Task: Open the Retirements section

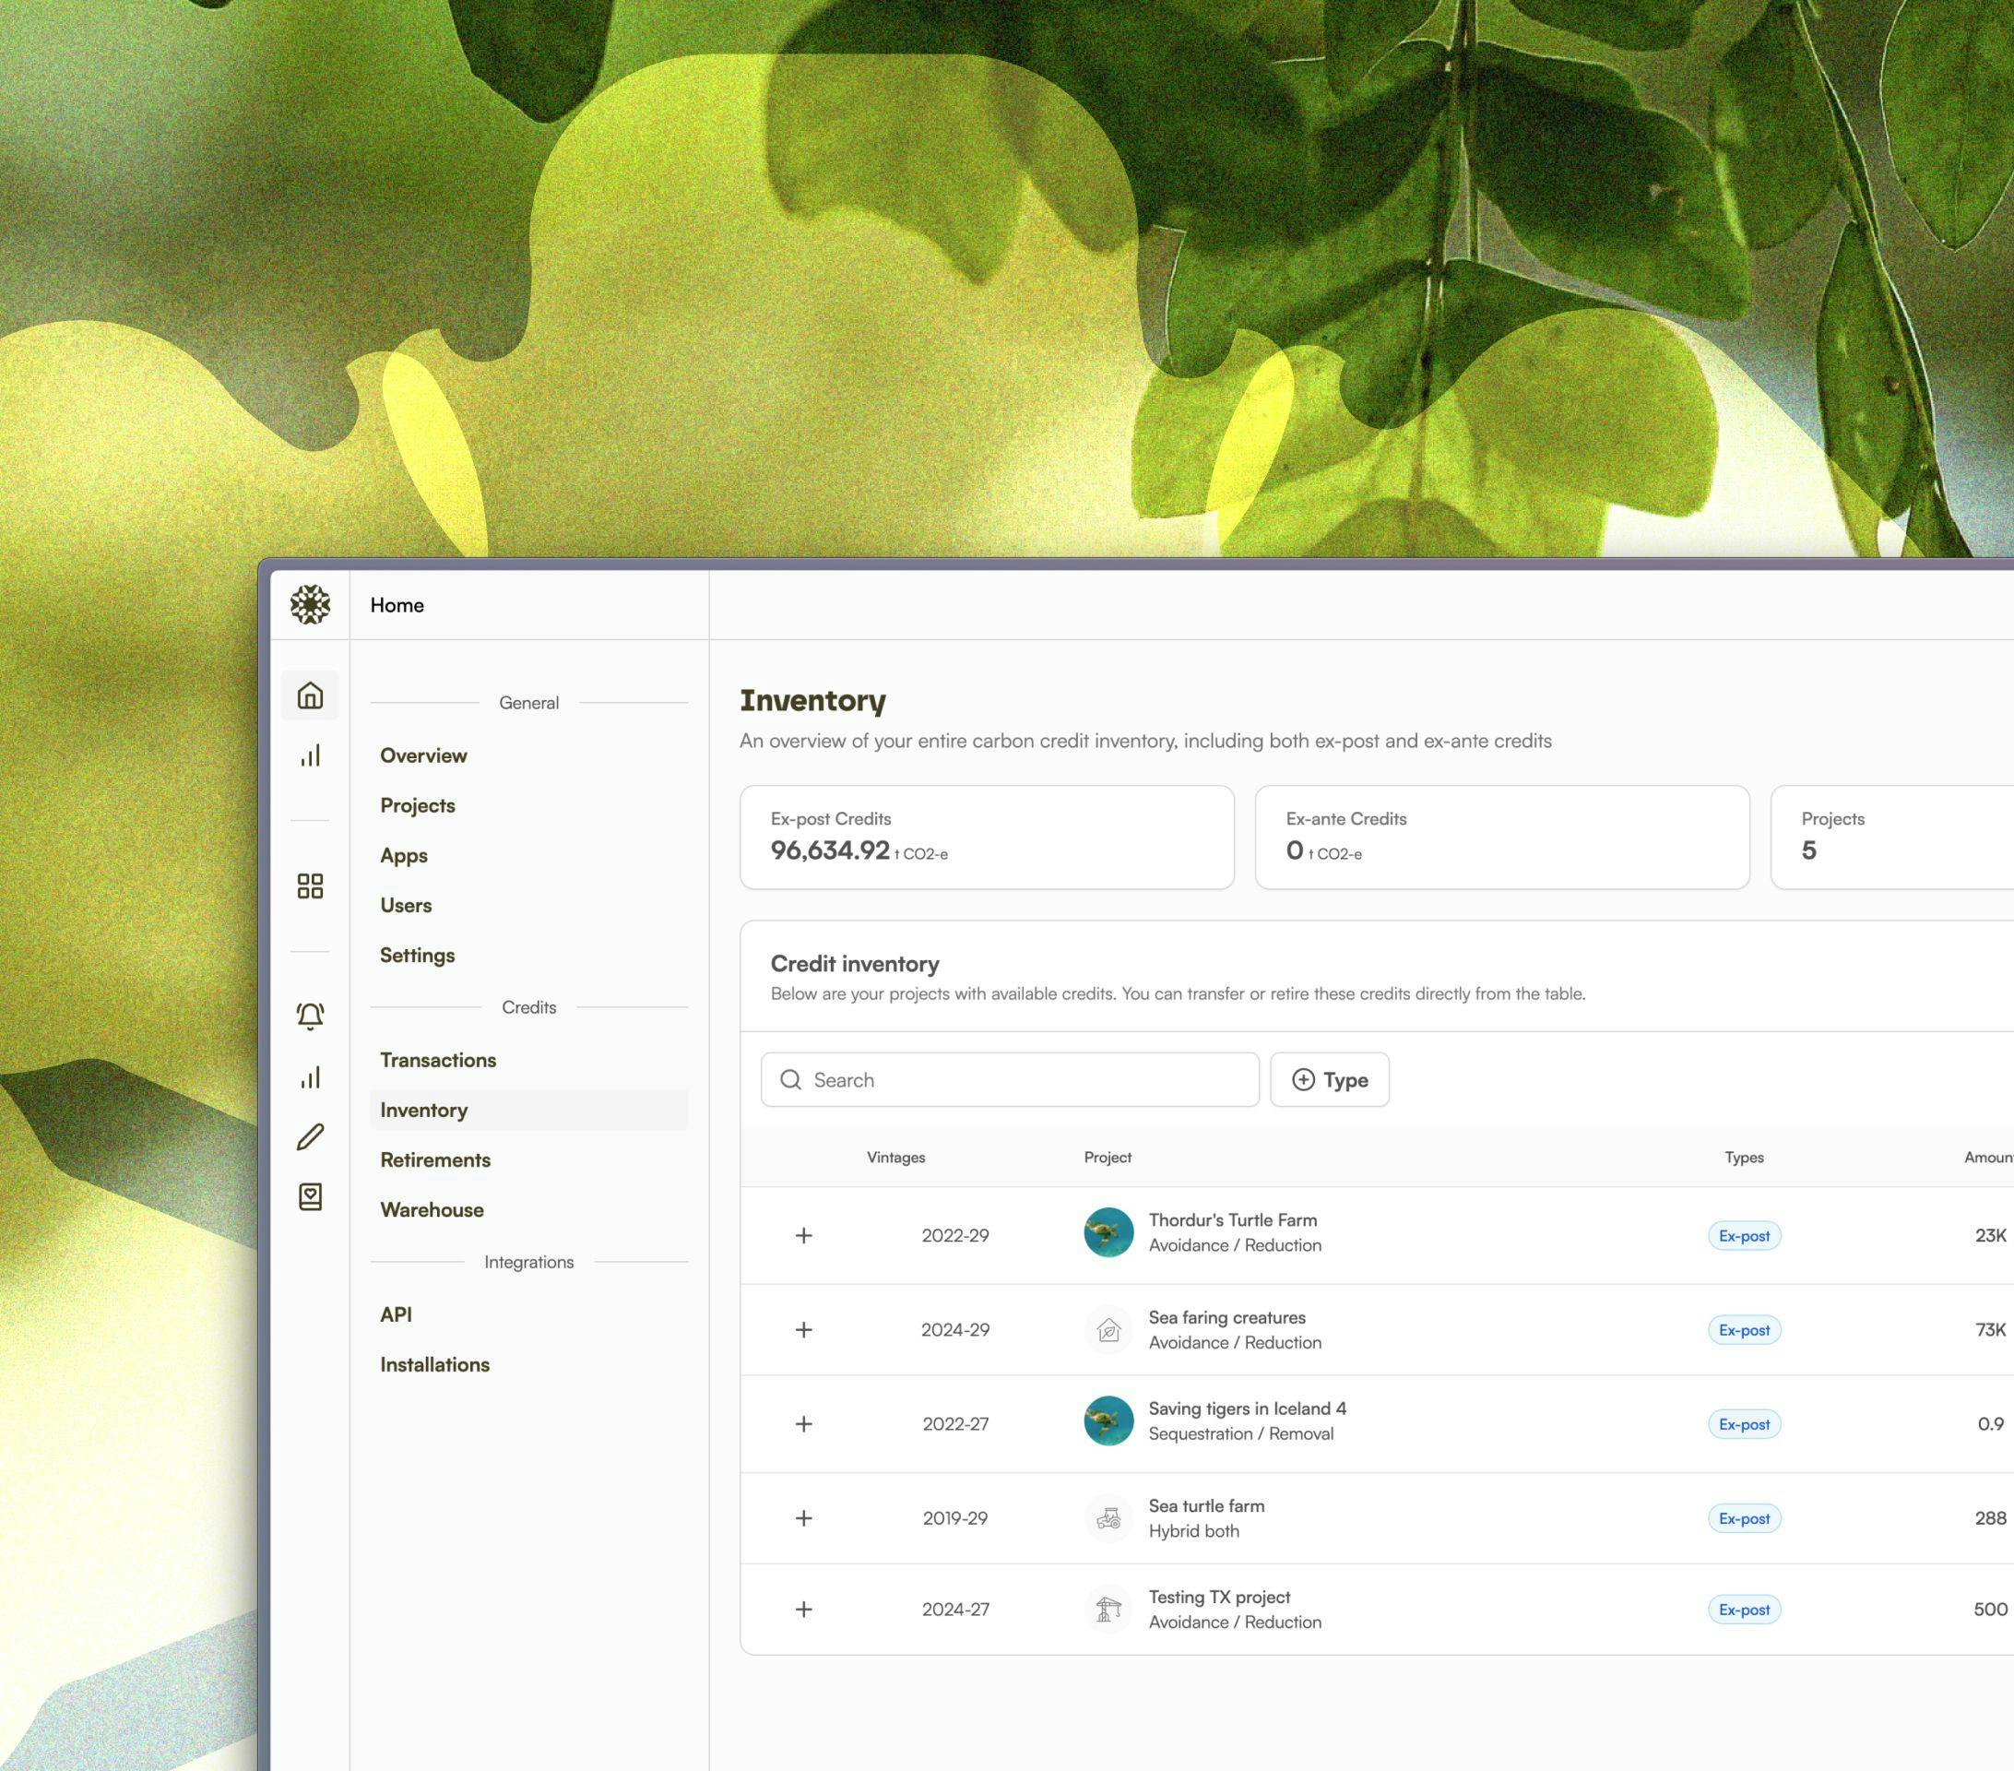Action: [x=435, y=1159]
